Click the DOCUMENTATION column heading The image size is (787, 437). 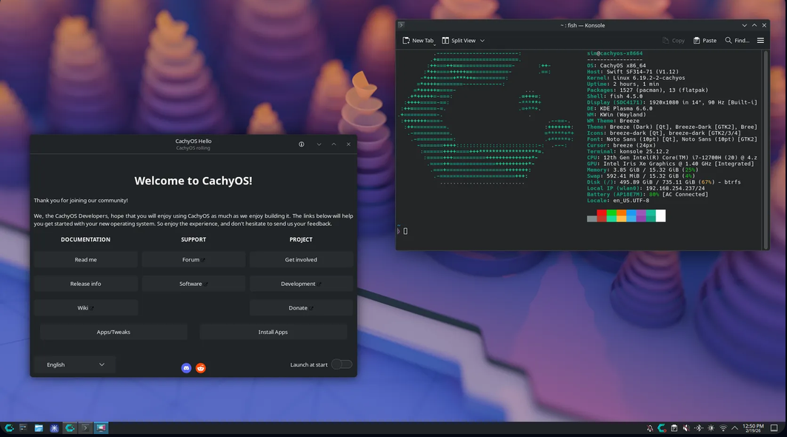(86, 240)
